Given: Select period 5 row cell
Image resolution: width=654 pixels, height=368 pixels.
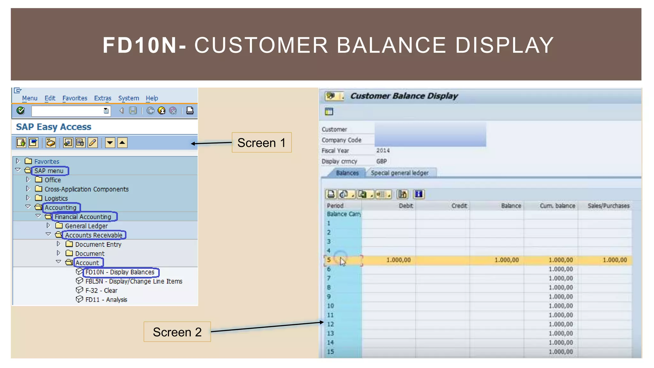Looking at the screenshot, I should pos(344,260).
